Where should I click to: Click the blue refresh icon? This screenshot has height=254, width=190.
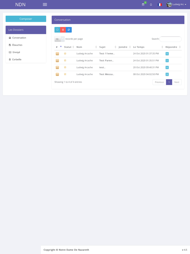click(69, 30)
